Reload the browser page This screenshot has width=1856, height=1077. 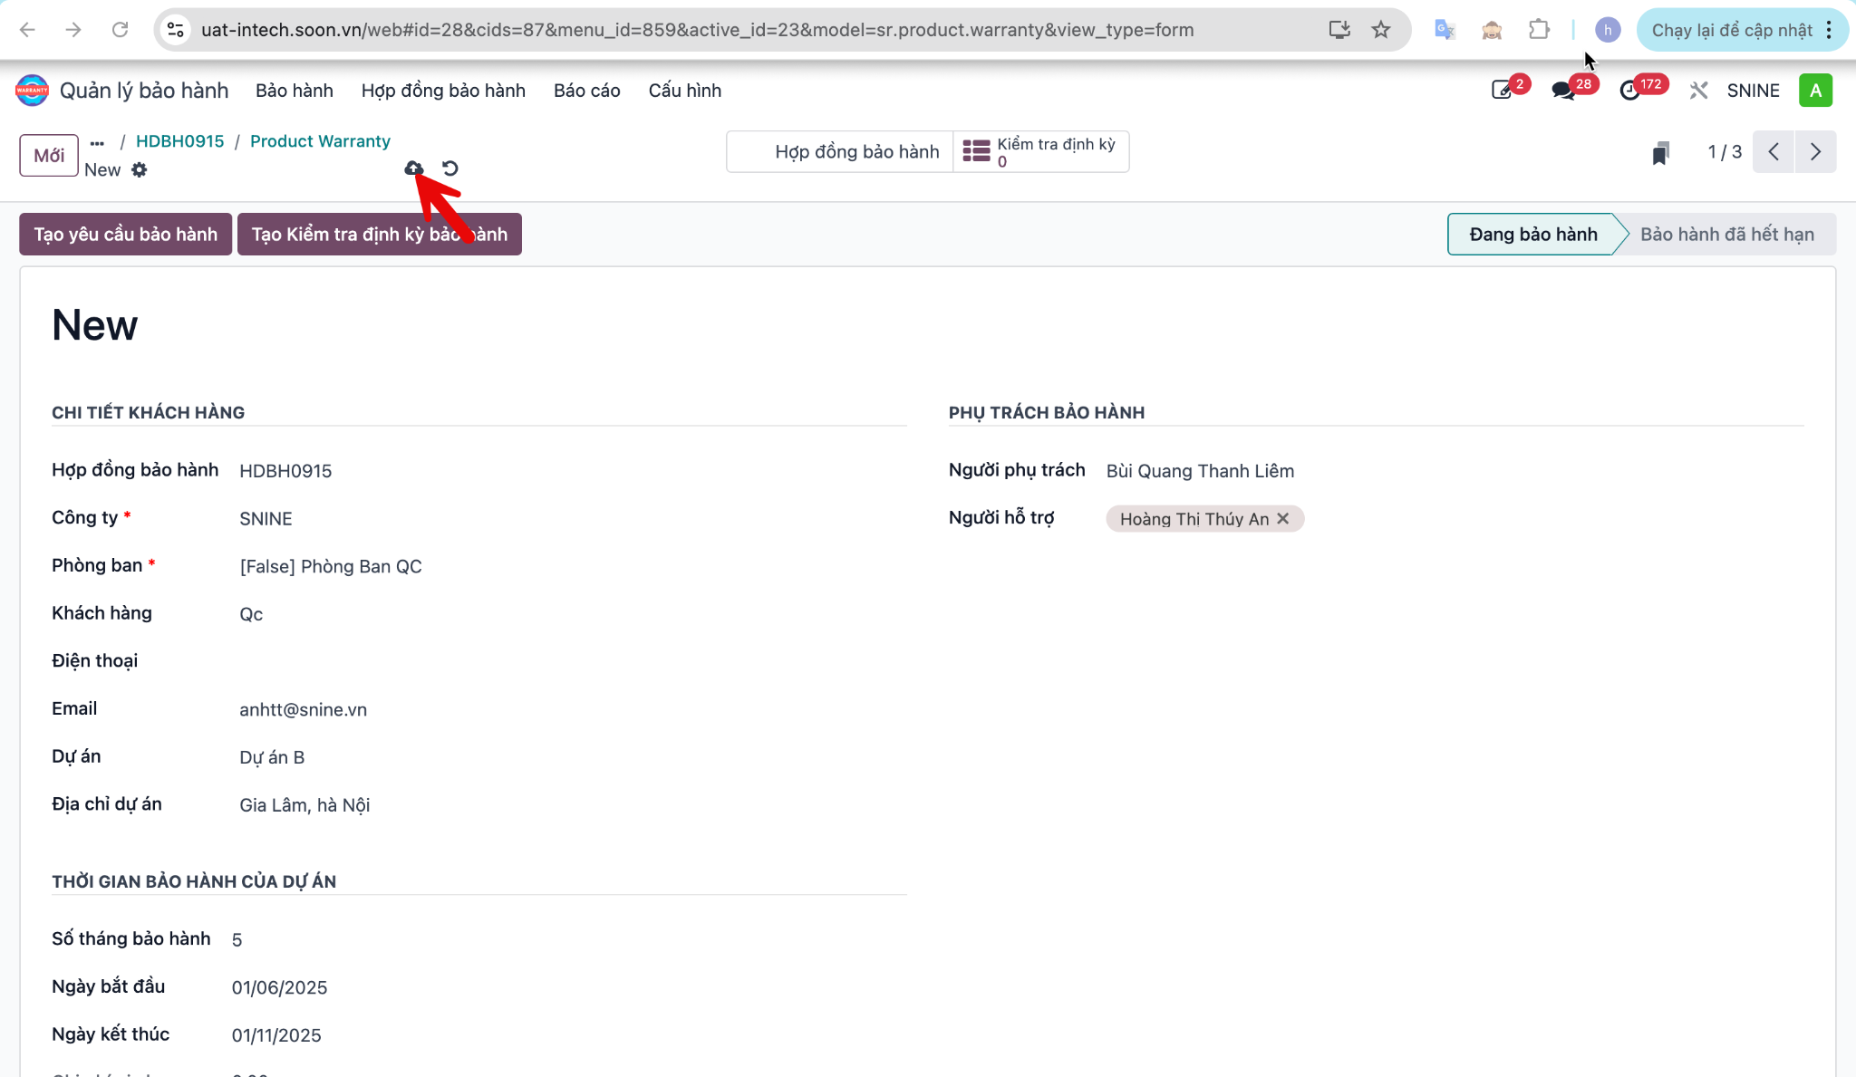120,30
